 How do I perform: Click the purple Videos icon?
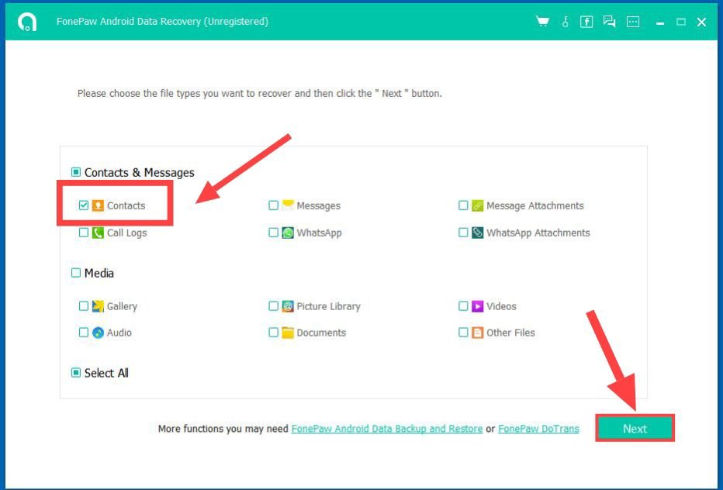(x=478, y=306)
